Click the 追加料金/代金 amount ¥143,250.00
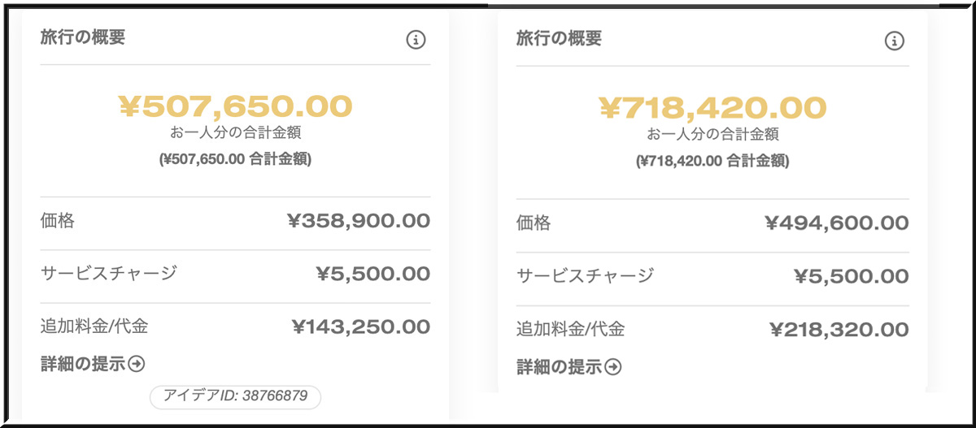The image size is (976, 428). (359, 326)
